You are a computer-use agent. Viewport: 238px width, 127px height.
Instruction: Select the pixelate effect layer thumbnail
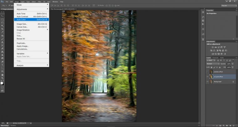(211, 72)
